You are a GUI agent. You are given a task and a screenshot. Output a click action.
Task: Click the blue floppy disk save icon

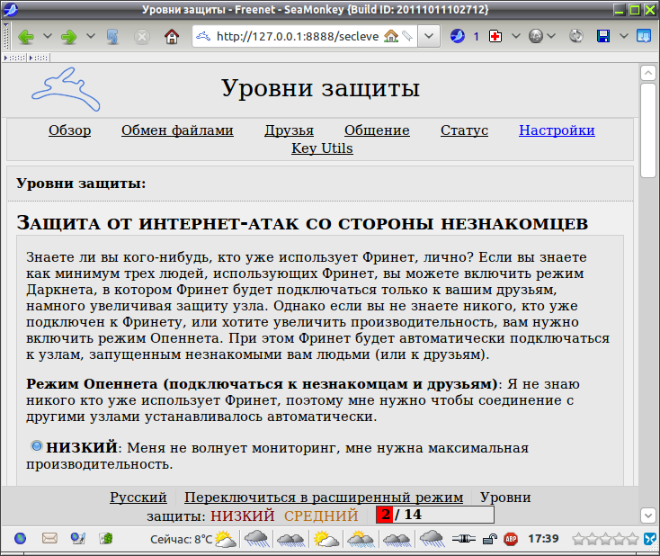click(603, 36)
